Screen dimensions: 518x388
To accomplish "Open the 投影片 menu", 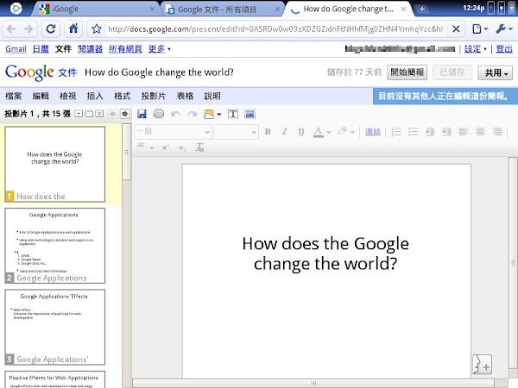I will coord(154,96).
